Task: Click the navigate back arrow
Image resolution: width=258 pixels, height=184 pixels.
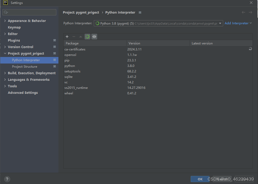Action: tap(243, 13)
